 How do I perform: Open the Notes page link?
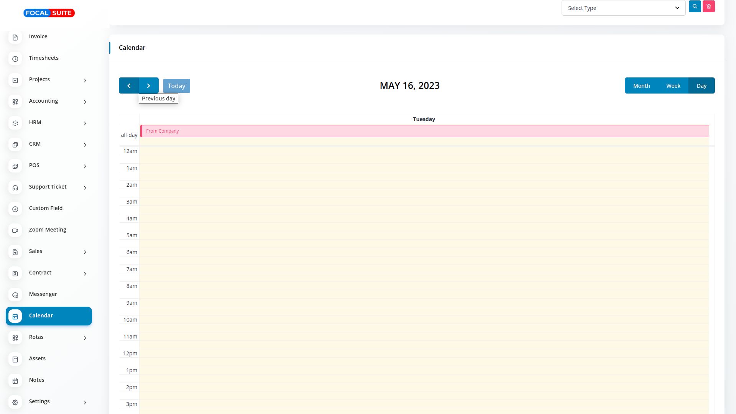(36, 380)
